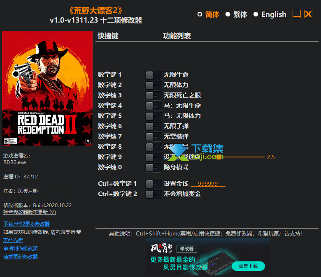Toggle the switch on the 数字键 8 row
This screenshot has width=321, height=277.
154,147
